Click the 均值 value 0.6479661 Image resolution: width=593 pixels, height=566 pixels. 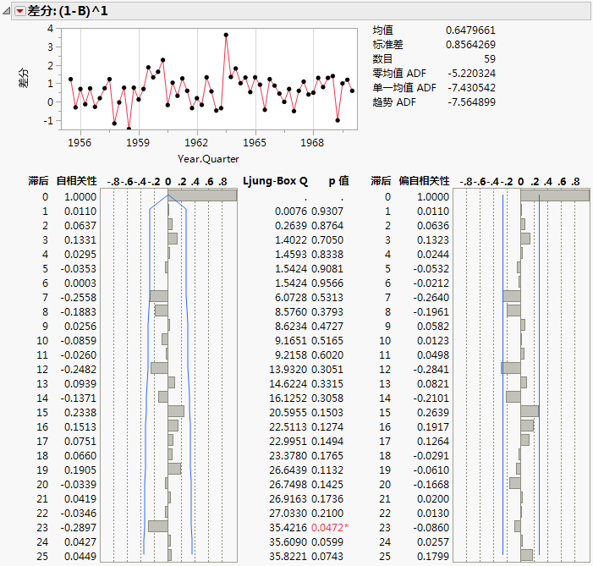470,30
